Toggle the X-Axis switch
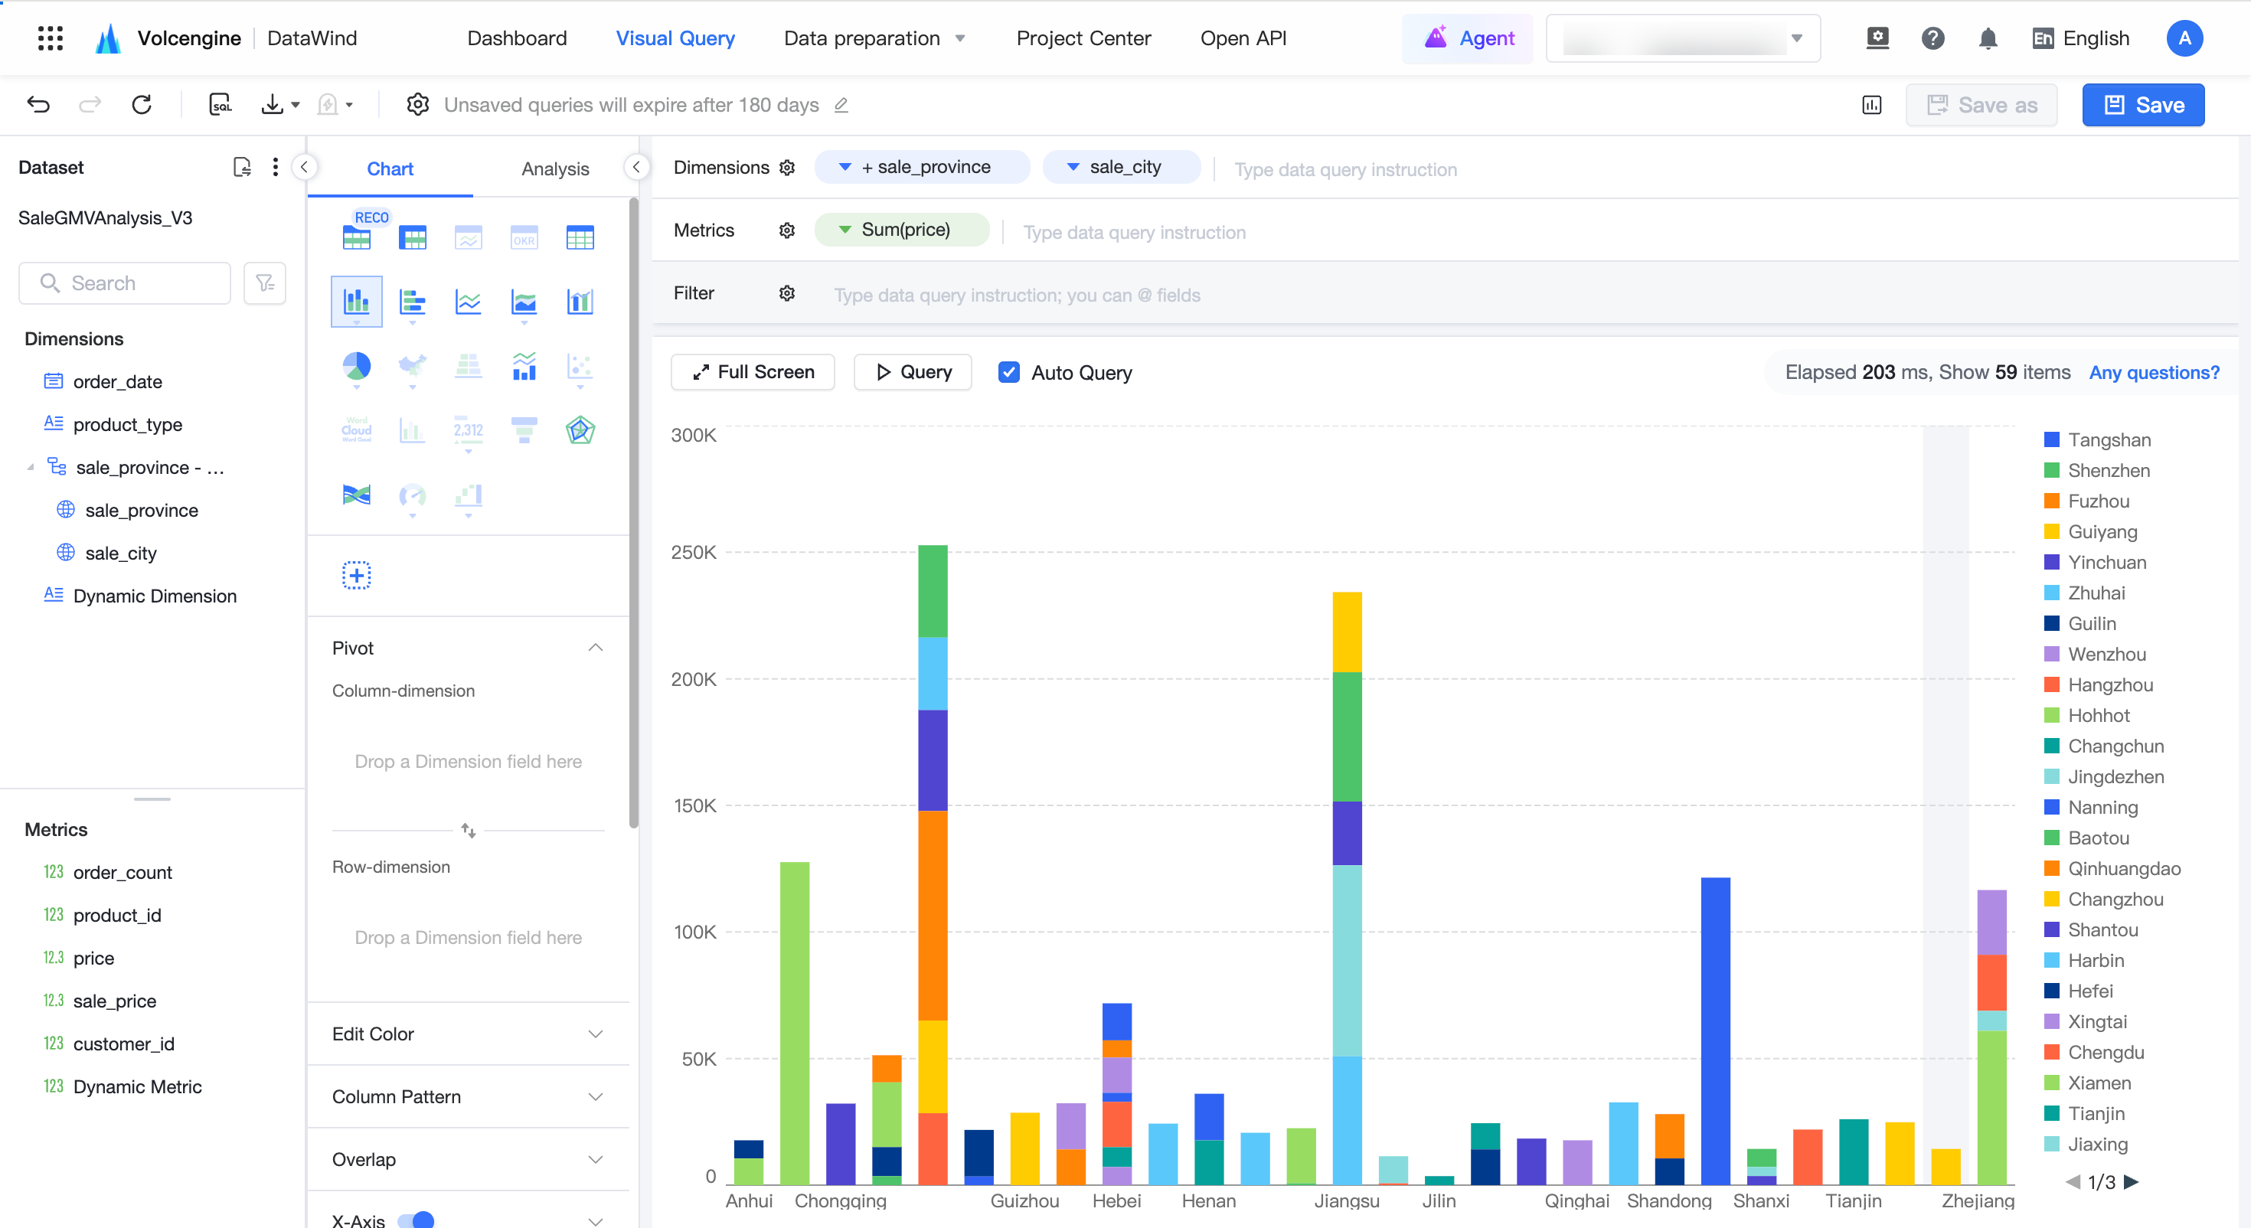 click(x=416, y=1218)
